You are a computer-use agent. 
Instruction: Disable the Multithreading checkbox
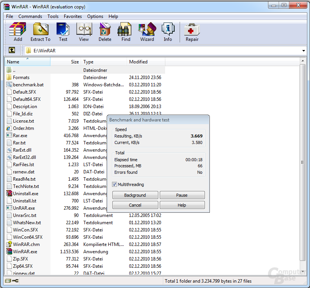[114, 184]
